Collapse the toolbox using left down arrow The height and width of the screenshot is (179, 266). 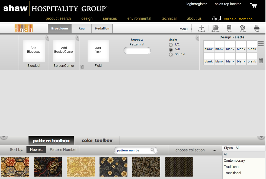[4, 137]
